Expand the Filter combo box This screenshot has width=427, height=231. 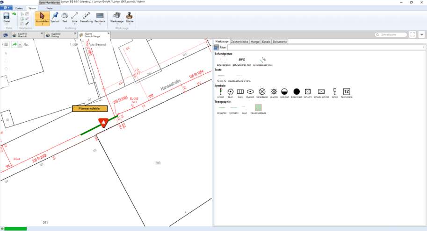[423, 48]
